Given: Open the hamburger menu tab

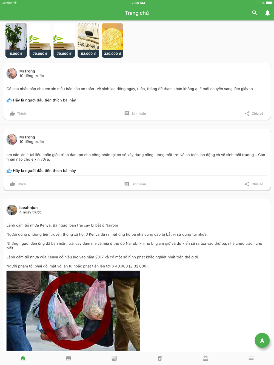Looking at the screenshot, I should (251, 358).
